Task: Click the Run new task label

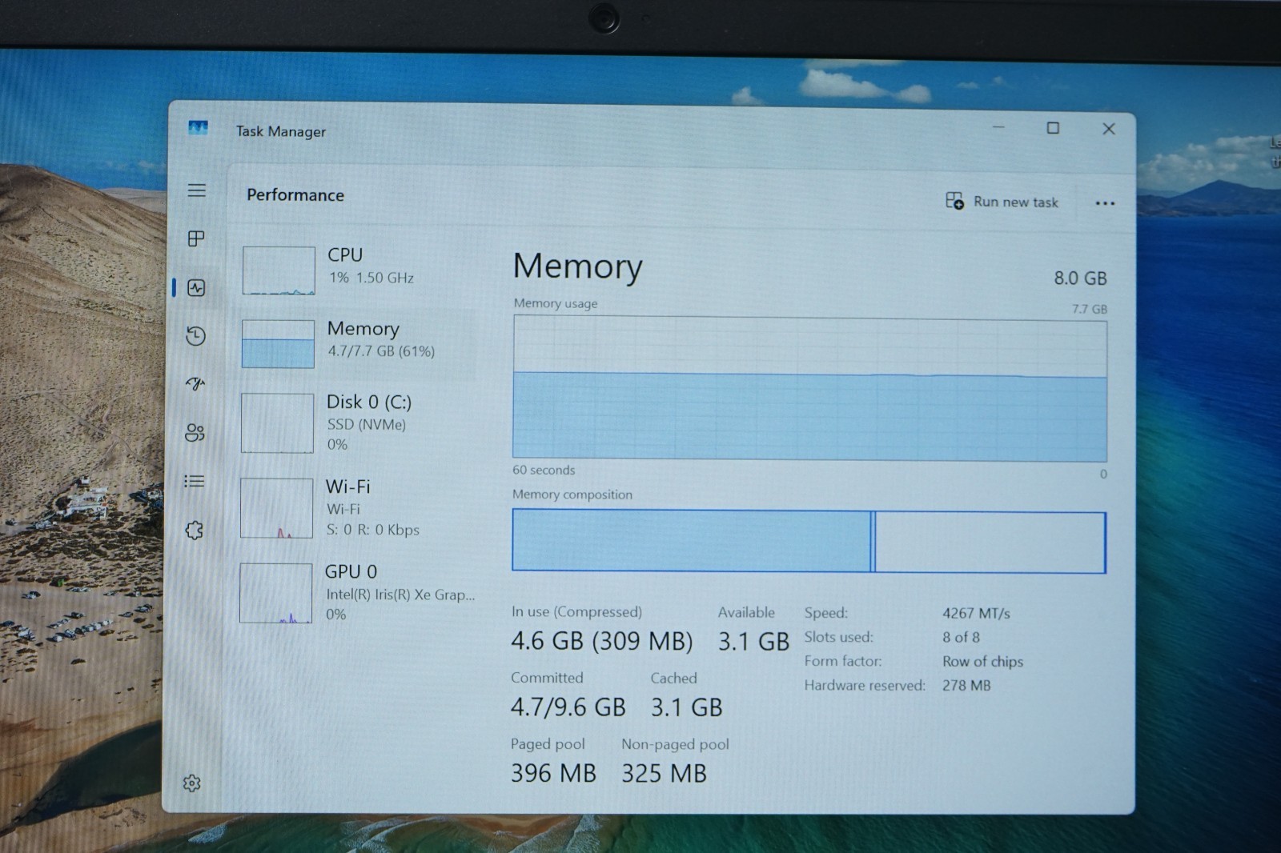Action: (x=1015, y=202)
